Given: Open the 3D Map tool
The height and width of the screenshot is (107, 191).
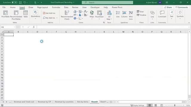Looking at the screenshot, I should tap(109, 15).
